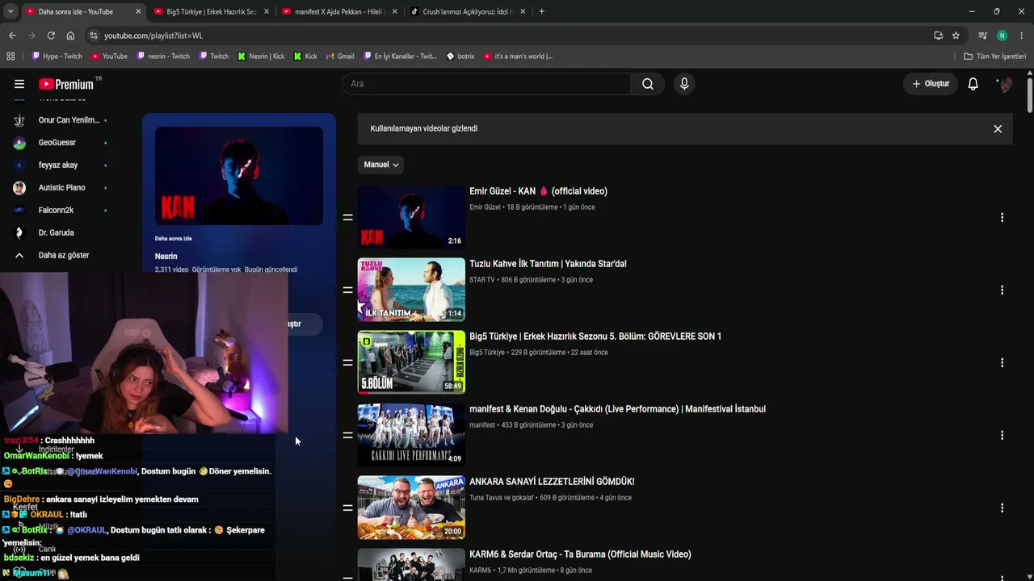Open more options for manifest & Kenan Doğulu
This screenshot has height=581, width=1034.
1002,435
